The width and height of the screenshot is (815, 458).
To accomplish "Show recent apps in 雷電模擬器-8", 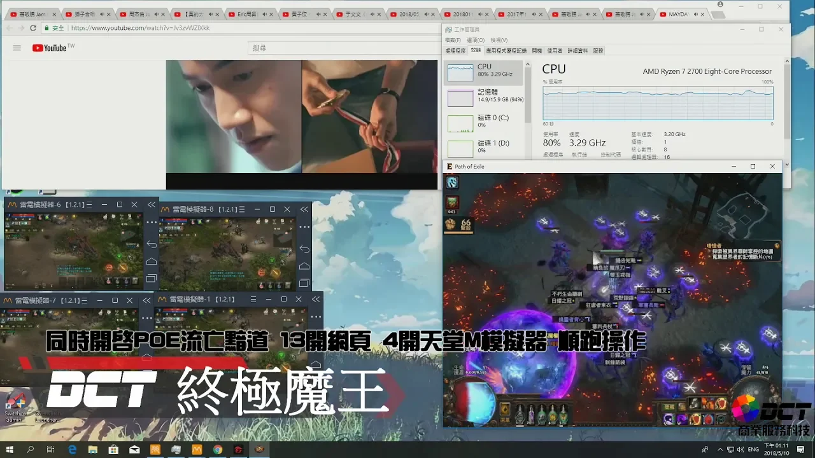I will (x=304, y=283).
